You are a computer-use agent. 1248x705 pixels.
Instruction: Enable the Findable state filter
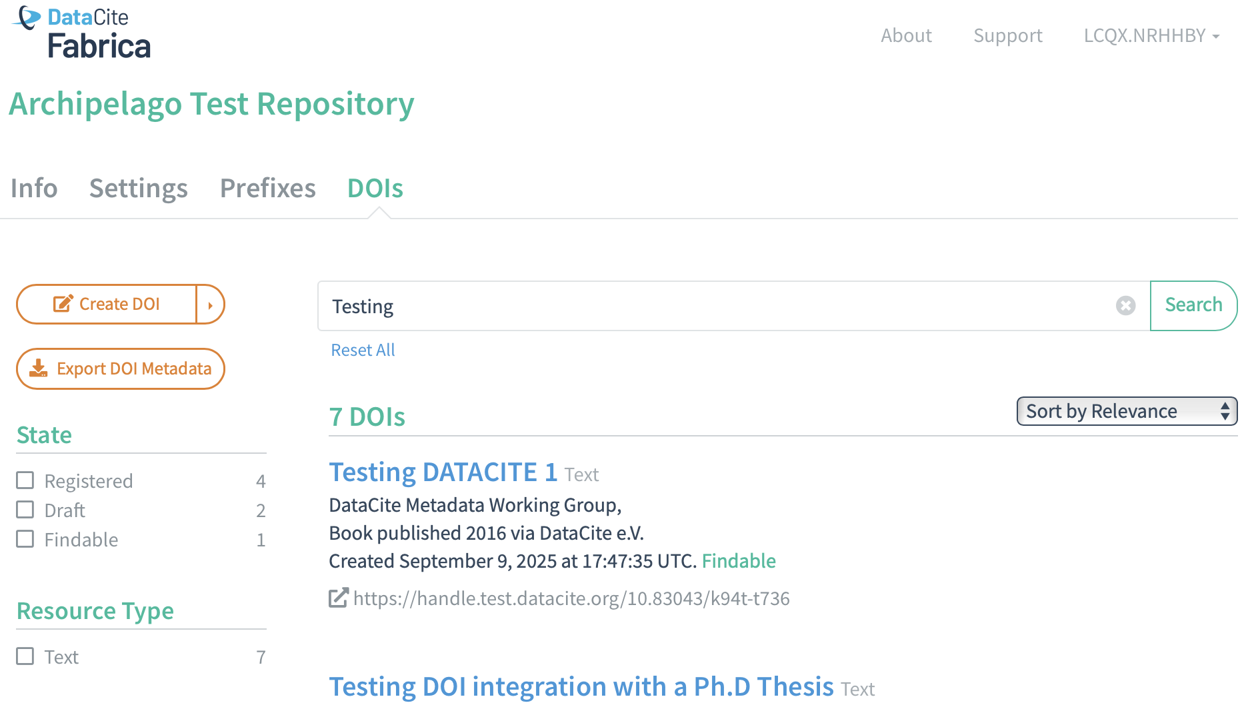click(x=25, y=539)
